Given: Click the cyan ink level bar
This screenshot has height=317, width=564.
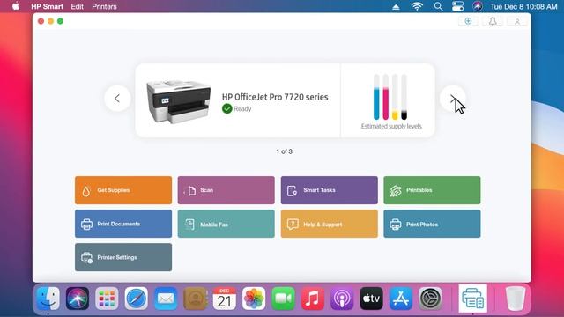Looking at the screenshot, I should 376,97.
